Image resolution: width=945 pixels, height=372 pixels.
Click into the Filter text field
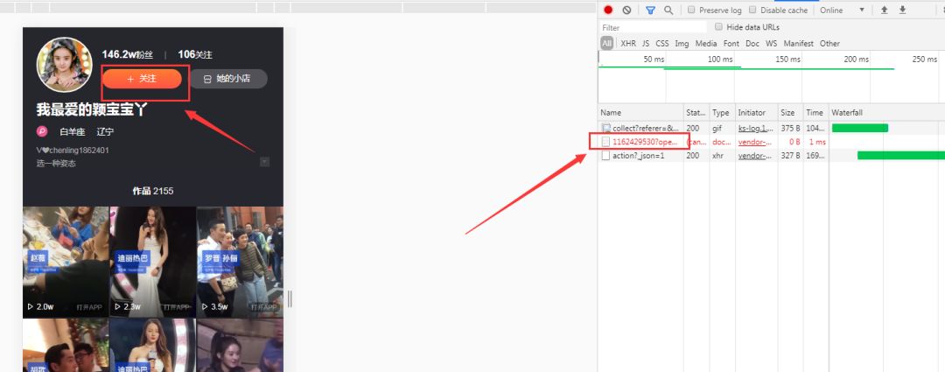point(654,27)
